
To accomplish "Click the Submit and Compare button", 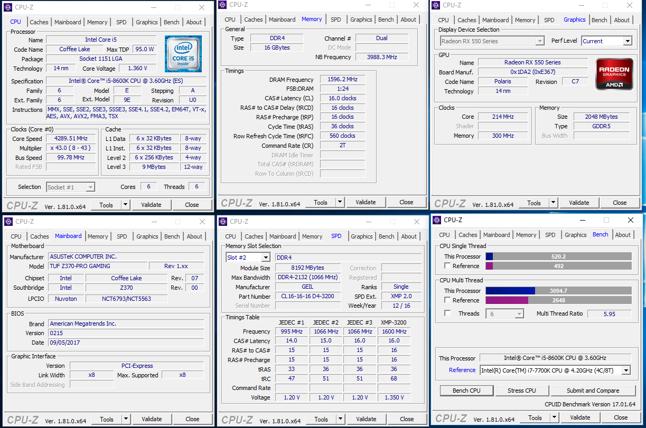I will [x=593, y=391].
